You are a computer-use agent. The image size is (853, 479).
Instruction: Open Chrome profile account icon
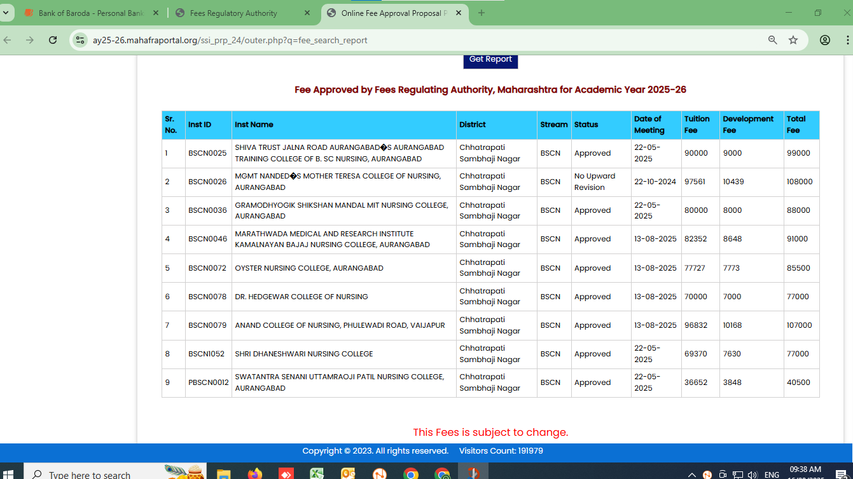(x=825, y=40)
